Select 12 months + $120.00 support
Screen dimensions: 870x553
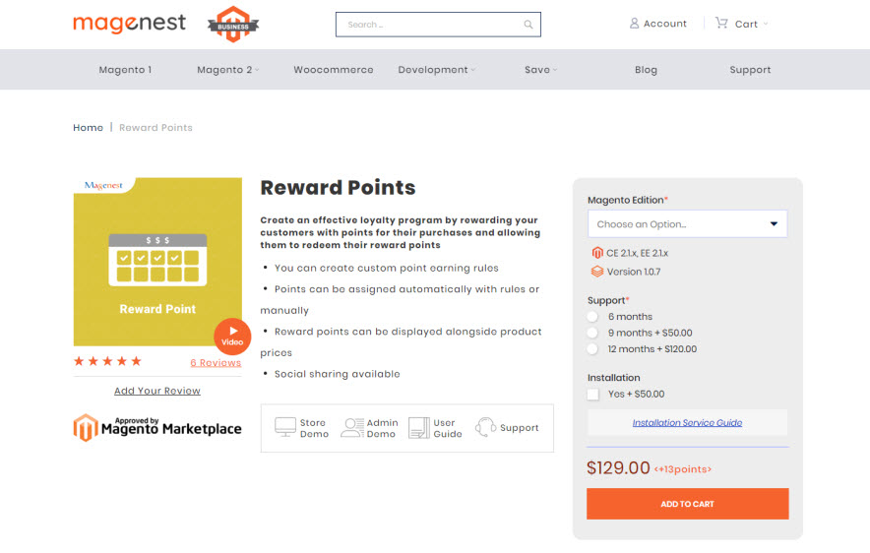point(592,349)
